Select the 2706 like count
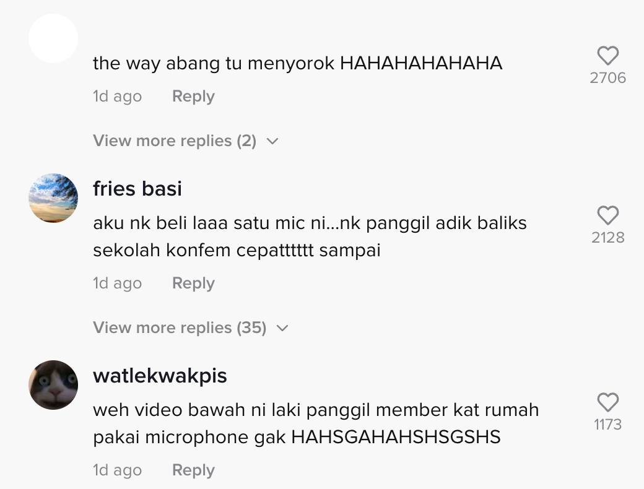 pyautogui.click(x=608, y=77)
